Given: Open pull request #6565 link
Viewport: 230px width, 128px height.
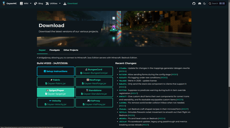Looking at the screenshot, I should [x=164, y=78].
